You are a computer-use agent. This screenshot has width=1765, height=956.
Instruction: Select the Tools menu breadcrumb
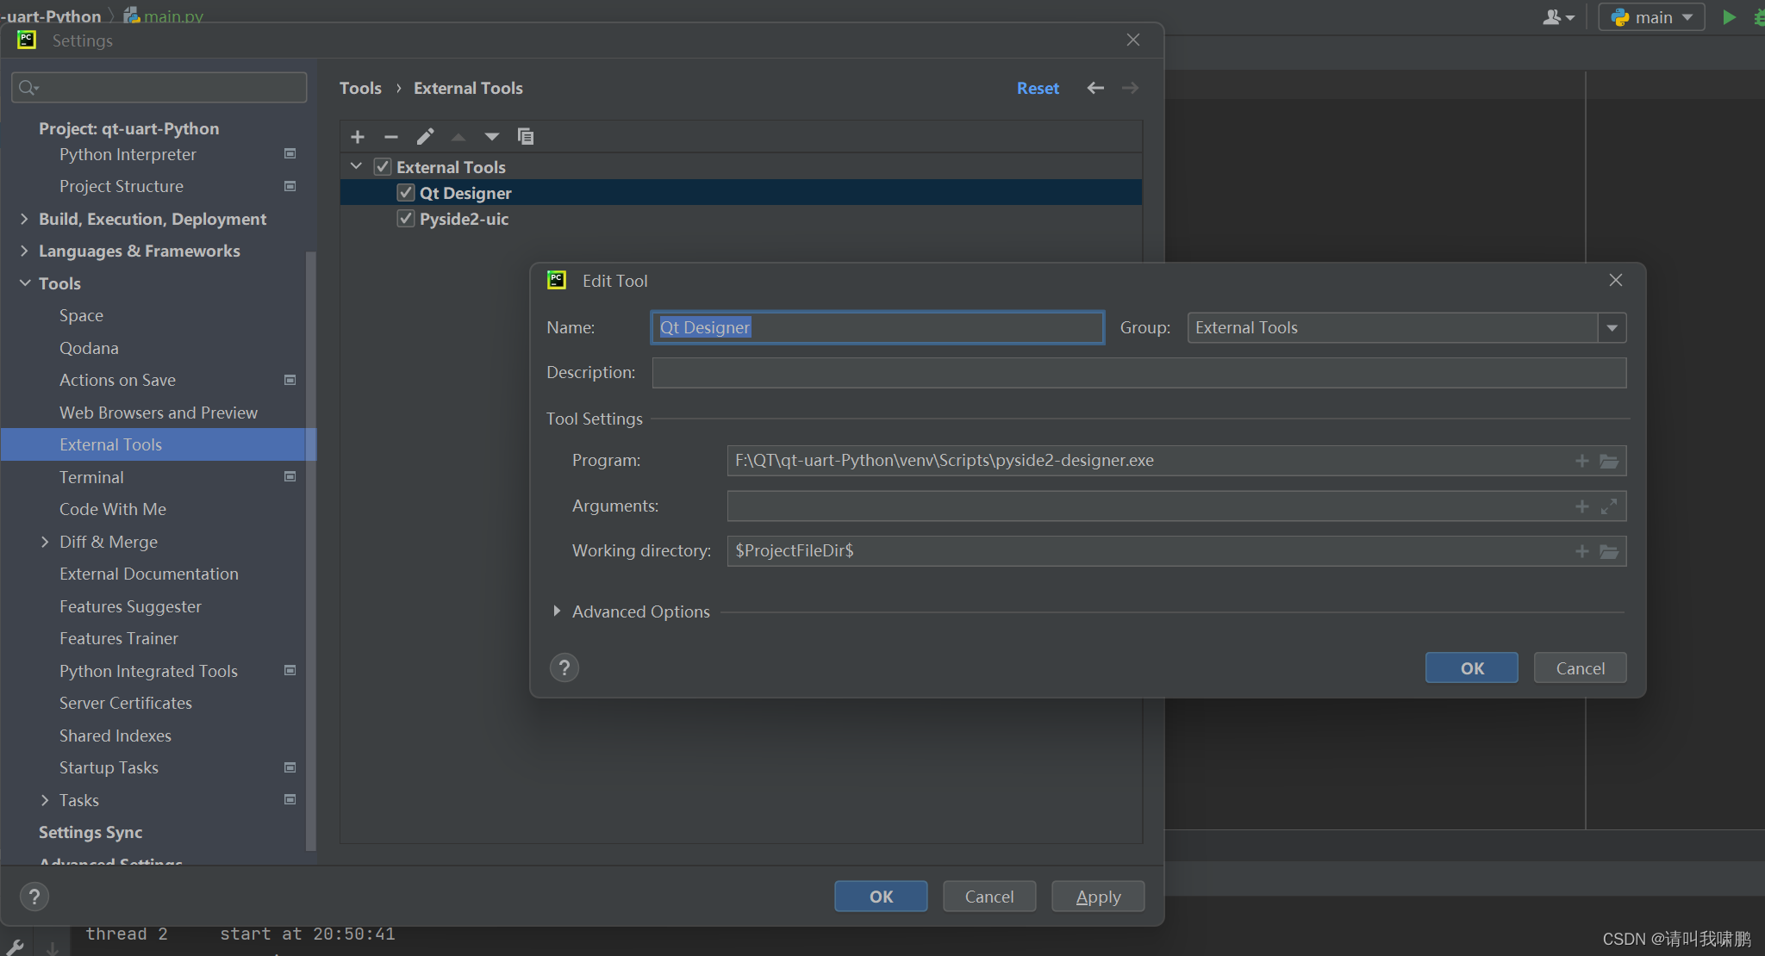(x=361, y=87)
